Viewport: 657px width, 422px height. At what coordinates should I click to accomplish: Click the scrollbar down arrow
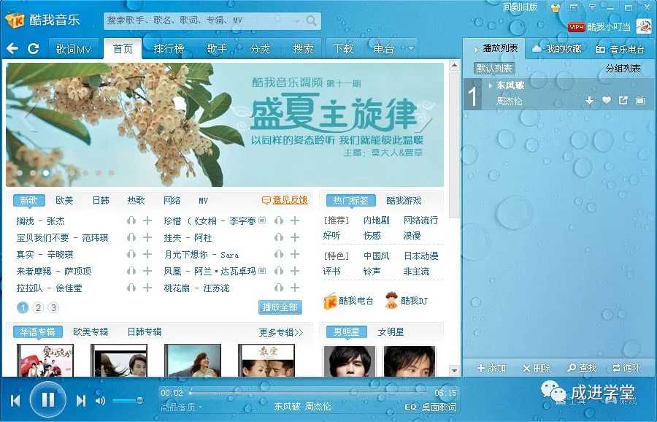[454, 370]
